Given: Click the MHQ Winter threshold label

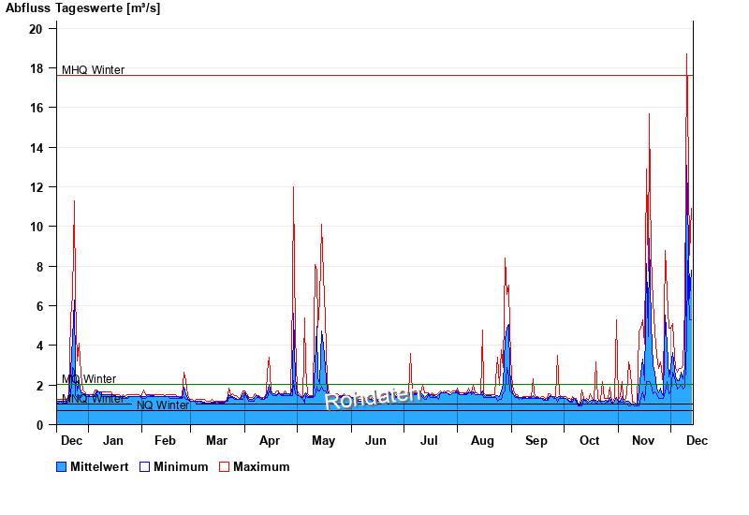Looking at the screenshot, I should click(93, 70).
